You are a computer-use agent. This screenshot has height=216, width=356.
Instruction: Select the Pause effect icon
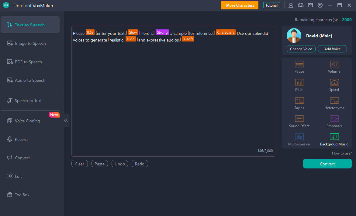pos(299,64)
